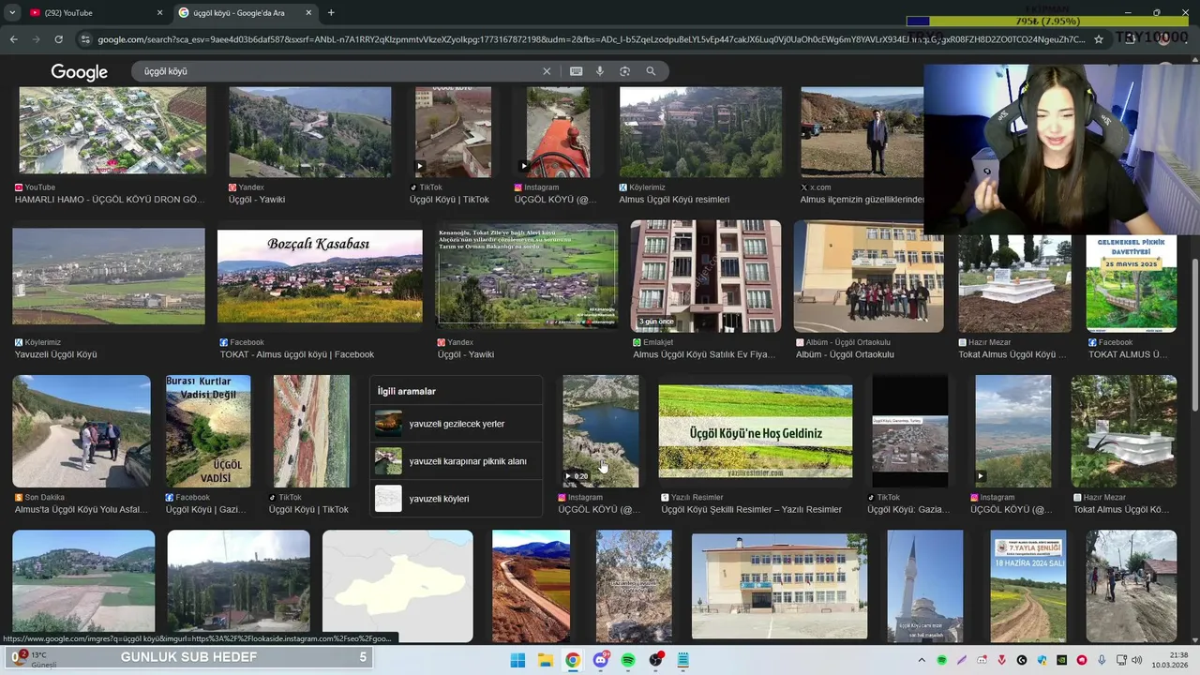Open Üçgöl Köyü'ne Hoş Geldiniz image
The image size is (1200, 675).
pyautogui.click(x=756, y=431)
